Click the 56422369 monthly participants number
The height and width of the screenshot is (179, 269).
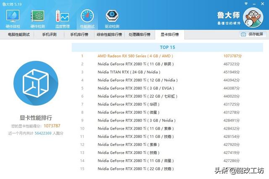click(43, 133)
